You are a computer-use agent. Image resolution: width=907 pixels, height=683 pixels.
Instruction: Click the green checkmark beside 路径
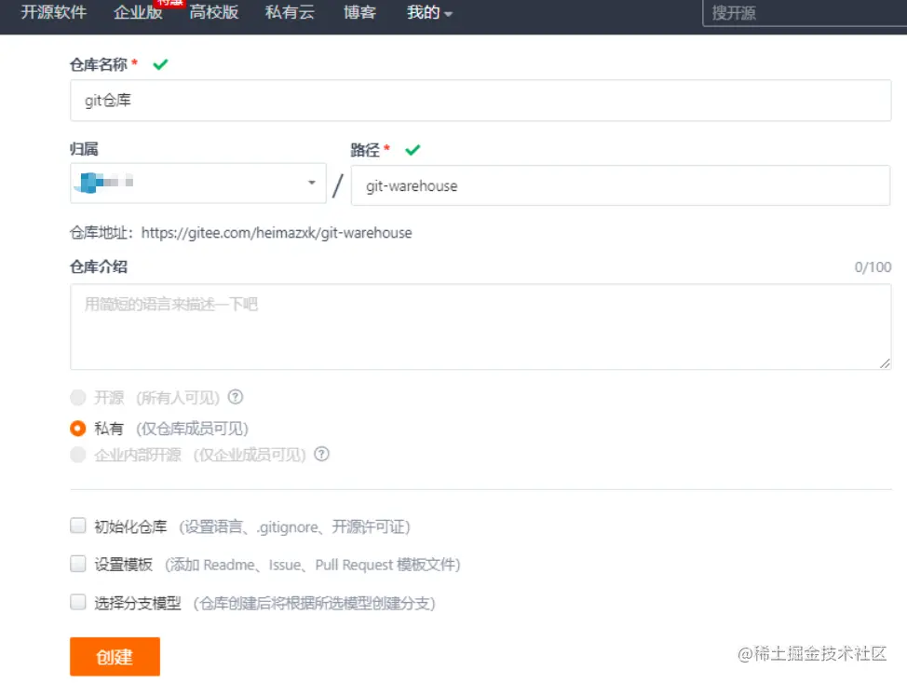click(413, 150)
